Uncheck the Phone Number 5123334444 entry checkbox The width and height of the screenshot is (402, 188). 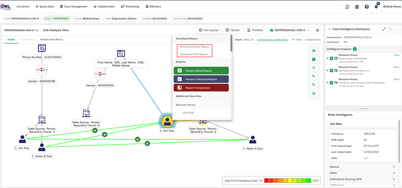coord(332,58)
